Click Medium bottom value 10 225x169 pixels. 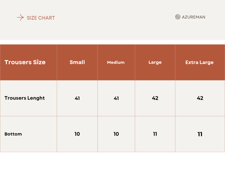116,134
